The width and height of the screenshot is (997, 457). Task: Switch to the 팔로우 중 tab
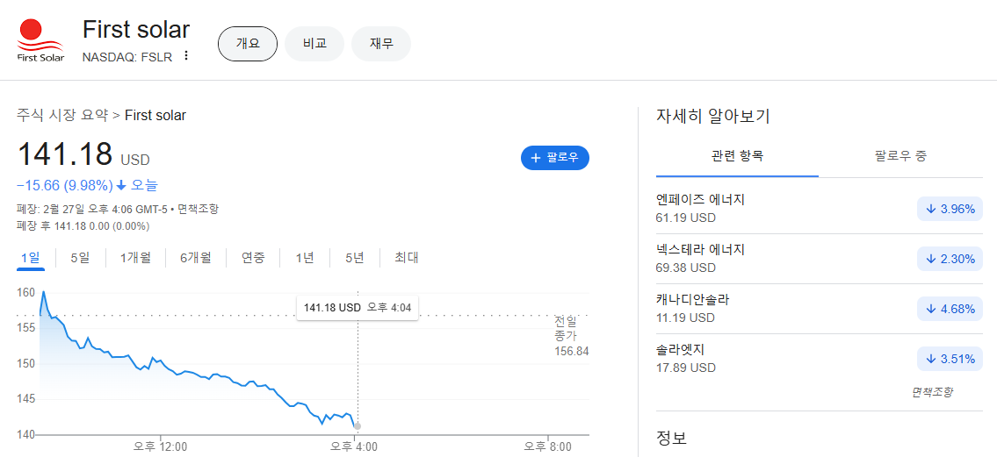point(901,156)
